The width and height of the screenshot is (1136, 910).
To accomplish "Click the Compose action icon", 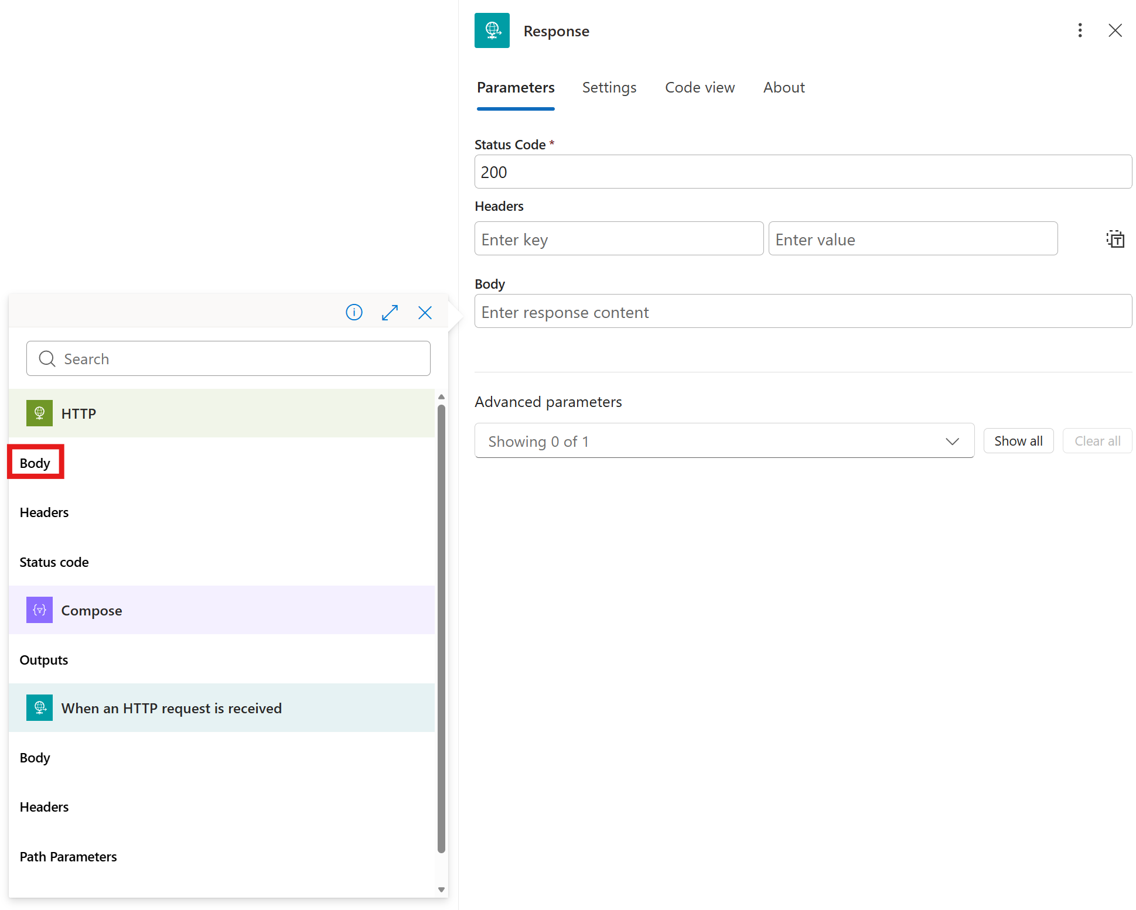I will point(39,610).
